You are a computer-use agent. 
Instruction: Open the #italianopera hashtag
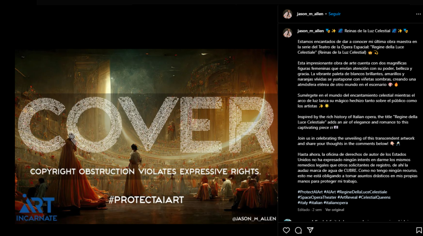[x=335, y=203]
